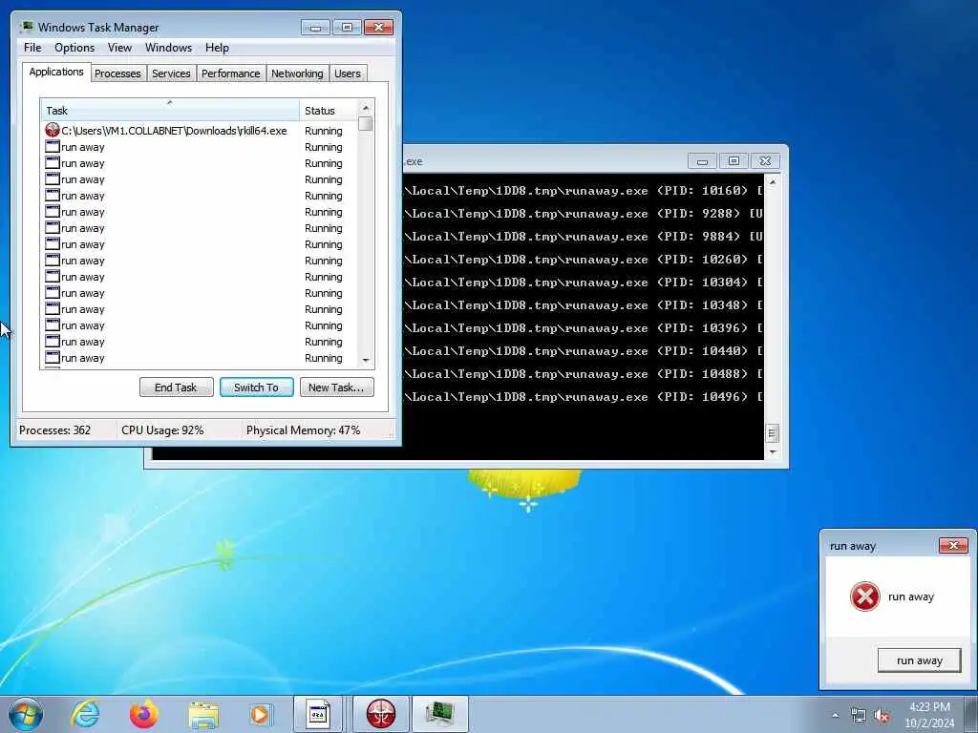Click the Show desktop strip on taskbar
The width and height of the screenshot is (978, 733).
click(971, 714)
